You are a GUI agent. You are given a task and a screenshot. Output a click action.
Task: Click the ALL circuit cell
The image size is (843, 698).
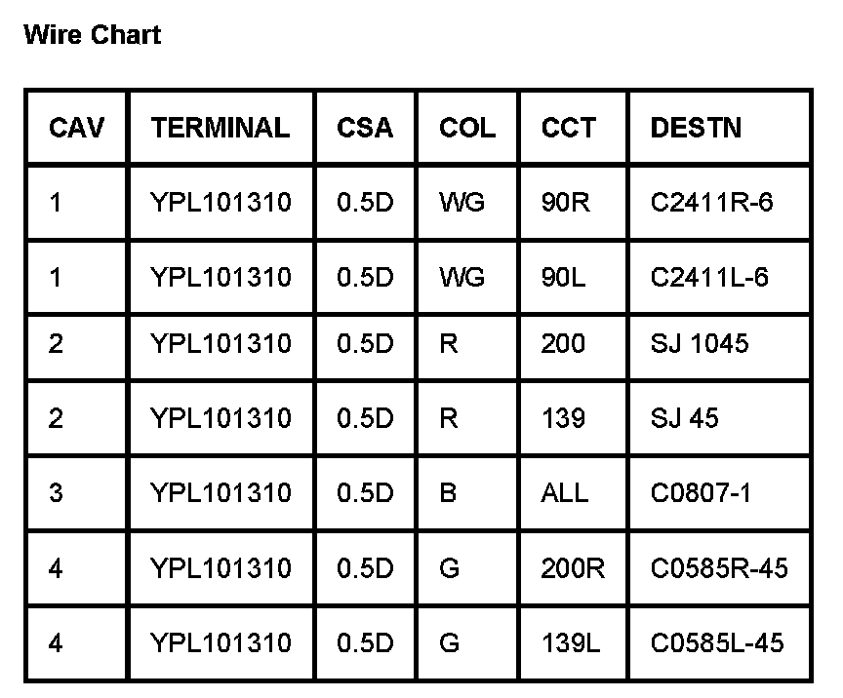click(x=565, y=492)
